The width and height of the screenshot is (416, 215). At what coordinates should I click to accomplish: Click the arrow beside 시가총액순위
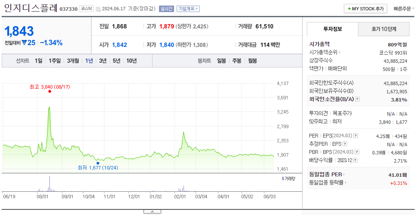pyautogui.click(x=340, y=52)
